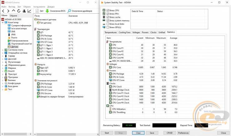
Task: Select the Датчик sensor tree item
Action: [15, 47]
